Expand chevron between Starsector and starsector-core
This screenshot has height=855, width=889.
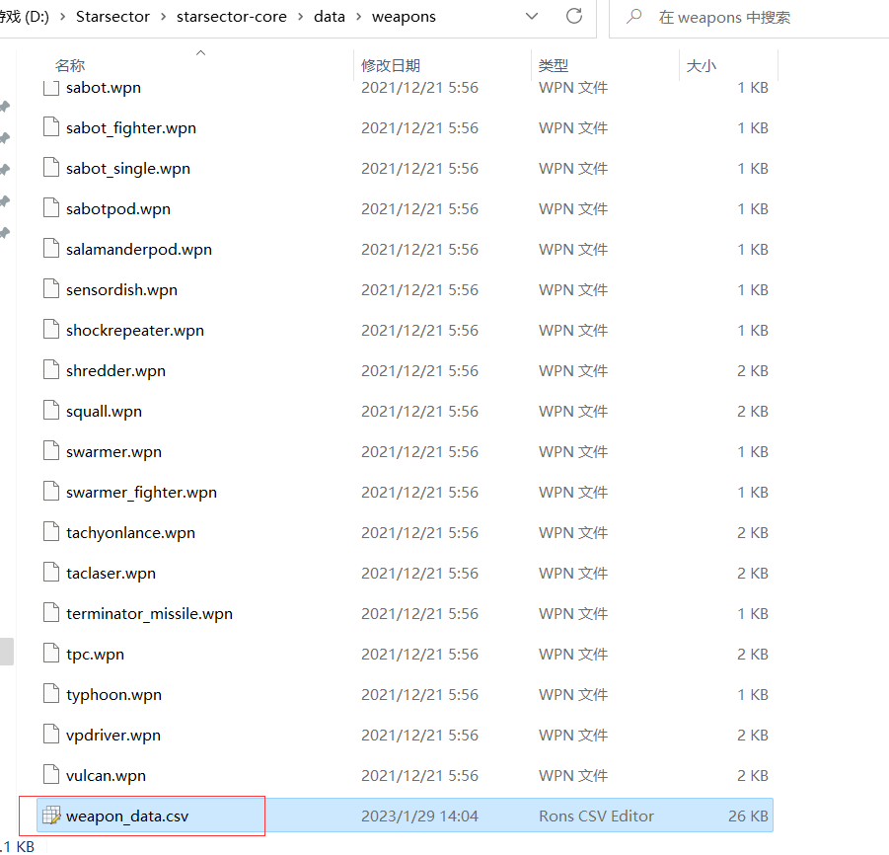click(162, 17)
